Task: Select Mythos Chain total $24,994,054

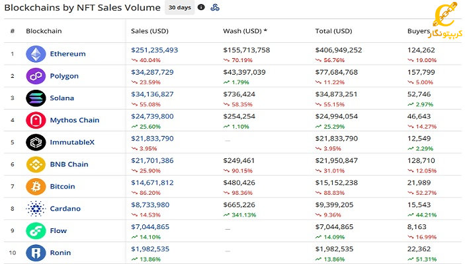Action: (337, 116)
